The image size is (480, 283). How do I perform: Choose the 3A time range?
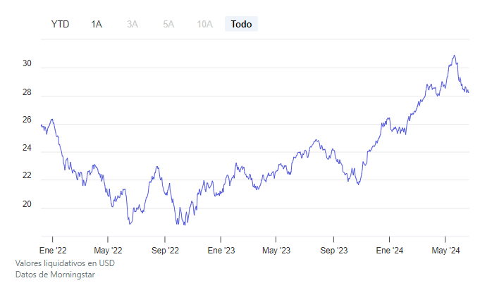(x=133, y=24)
